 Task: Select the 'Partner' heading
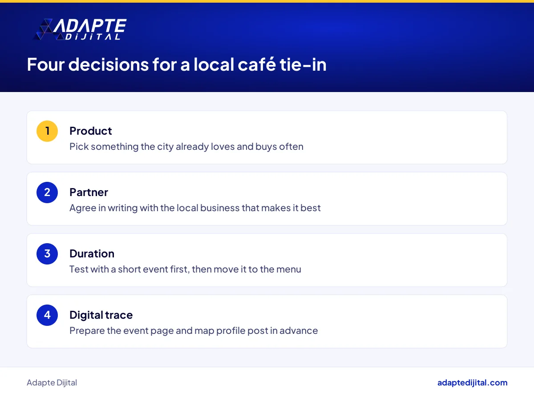click(89, 192)
